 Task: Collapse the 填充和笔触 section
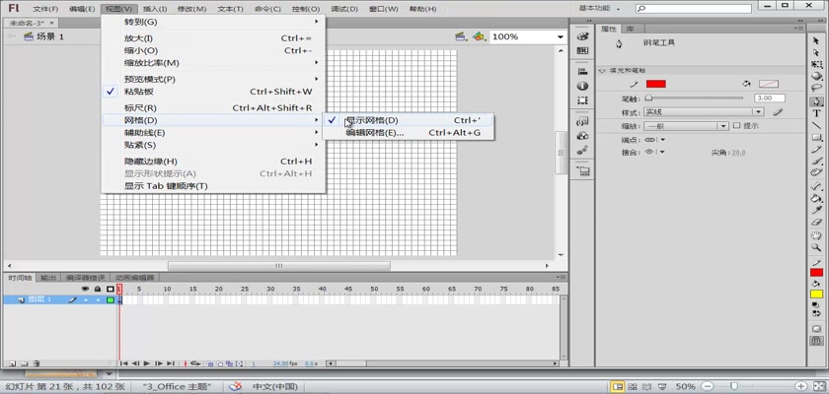(602, 70)
